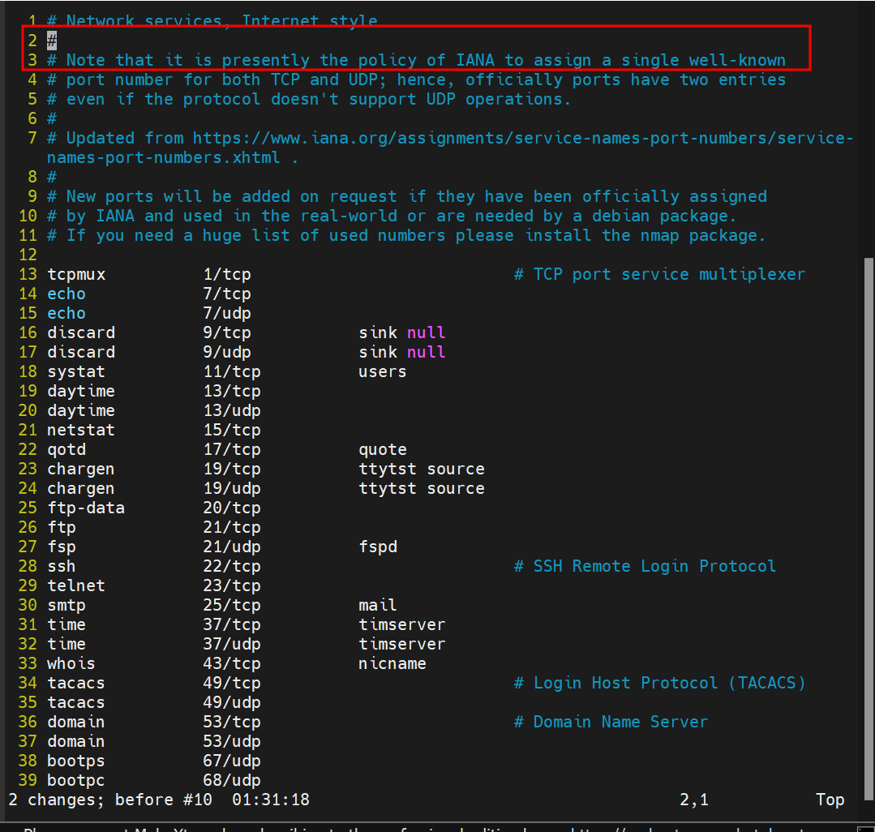The width and height of the screenshot is (875, 832).
Task: Select the 22/tcp port value
Action: tap(231, 566)
